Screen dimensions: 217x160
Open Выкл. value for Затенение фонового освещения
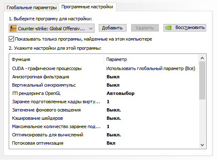coord(114,110)
